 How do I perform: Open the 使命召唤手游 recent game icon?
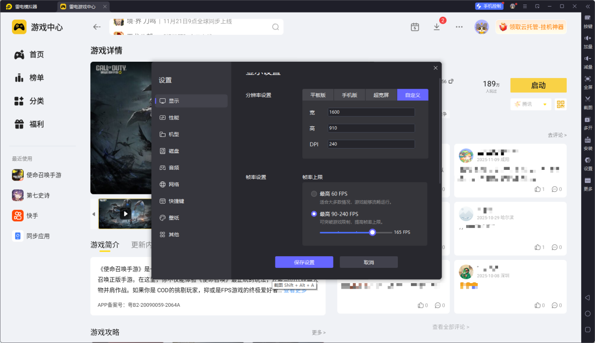click(18, 175)
